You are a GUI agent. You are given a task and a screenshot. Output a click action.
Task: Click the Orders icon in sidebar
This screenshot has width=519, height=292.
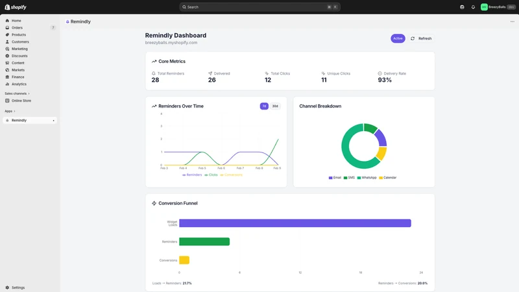(x=7, y=28)
